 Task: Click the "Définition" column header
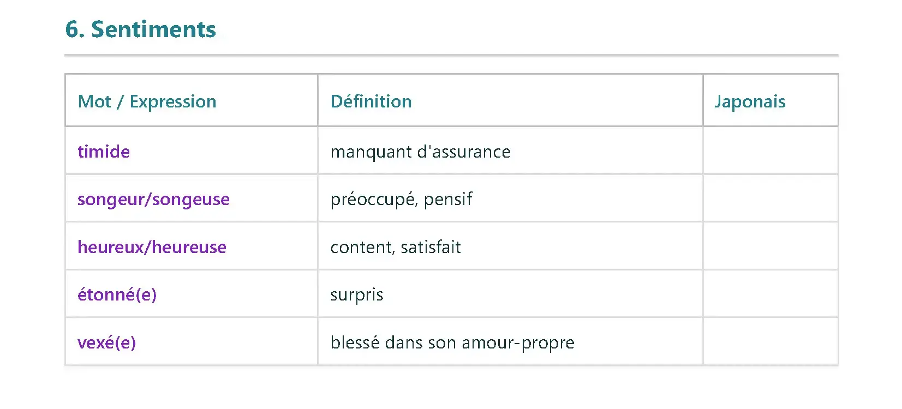click(371, 101)
